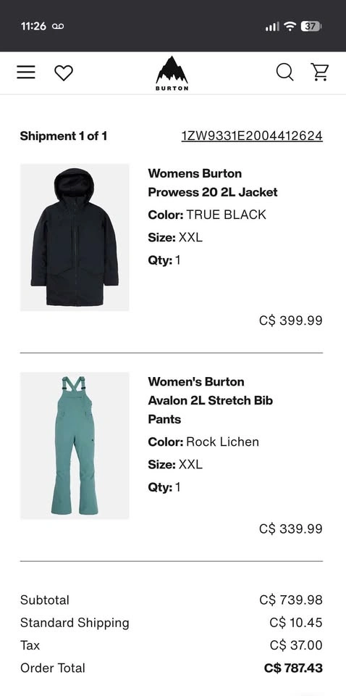Screen dimensions: 346x696
Task: Tap the battery level indicator
Action: coord(311,26)
